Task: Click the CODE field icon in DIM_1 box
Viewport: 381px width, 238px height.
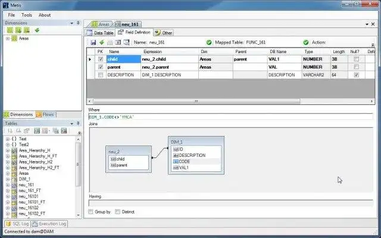Action: [176, 161]
